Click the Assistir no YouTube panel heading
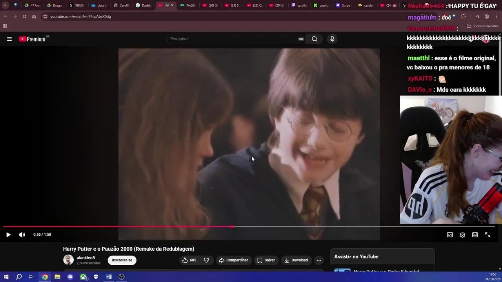This screenshot has width=502, height=282. [x=356, y=257]
